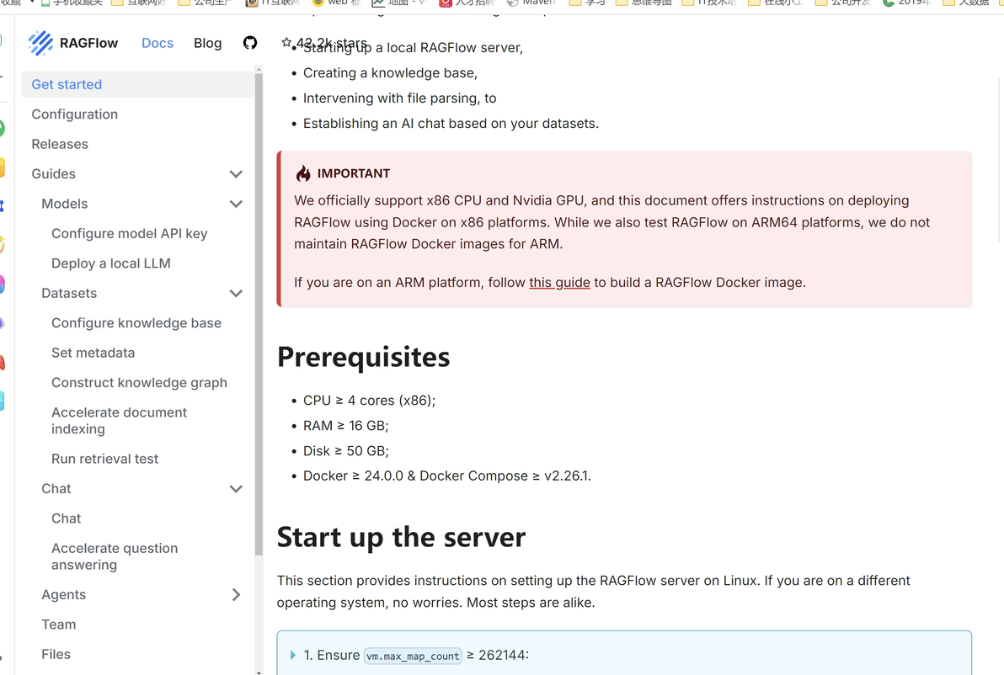Expand the Agents section chevron

(x=236, y=595)
